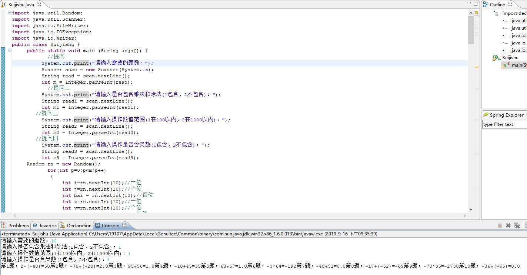Click the editor vertical scrollbar up arrow
This screenshot has width=527, height=275.
click(x=471, y=13)
